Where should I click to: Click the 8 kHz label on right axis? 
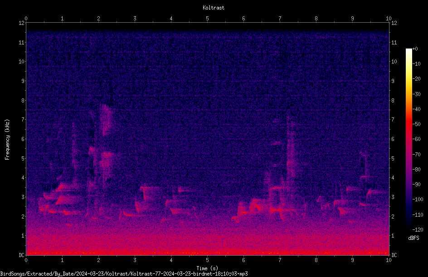click(393, 101)
